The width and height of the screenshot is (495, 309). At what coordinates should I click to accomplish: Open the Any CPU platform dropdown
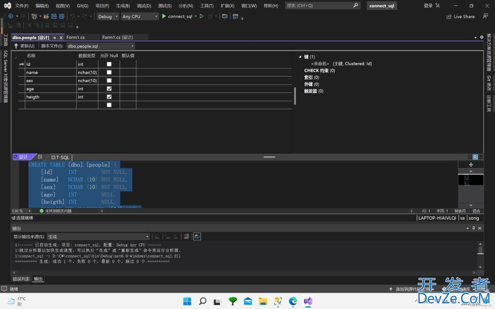pyautogui.click(x=140, y=16)
